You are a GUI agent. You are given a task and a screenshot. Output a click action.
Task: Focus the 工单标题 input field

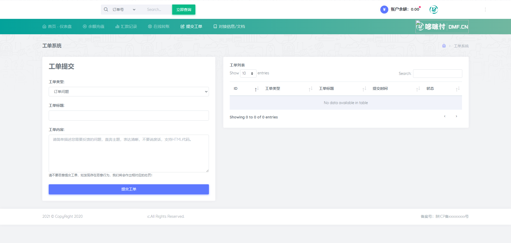(129, 116)
